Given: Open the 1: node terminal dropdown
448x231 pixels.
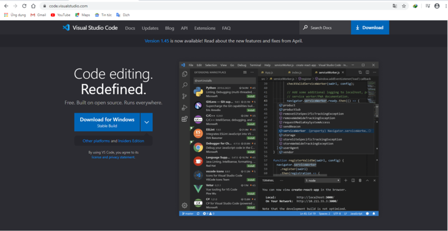Looking at the screenshot, I should 322,181.
